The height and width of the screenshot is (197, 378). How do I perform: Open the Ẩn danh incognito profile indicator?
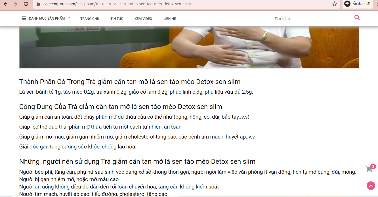point(357,4)
